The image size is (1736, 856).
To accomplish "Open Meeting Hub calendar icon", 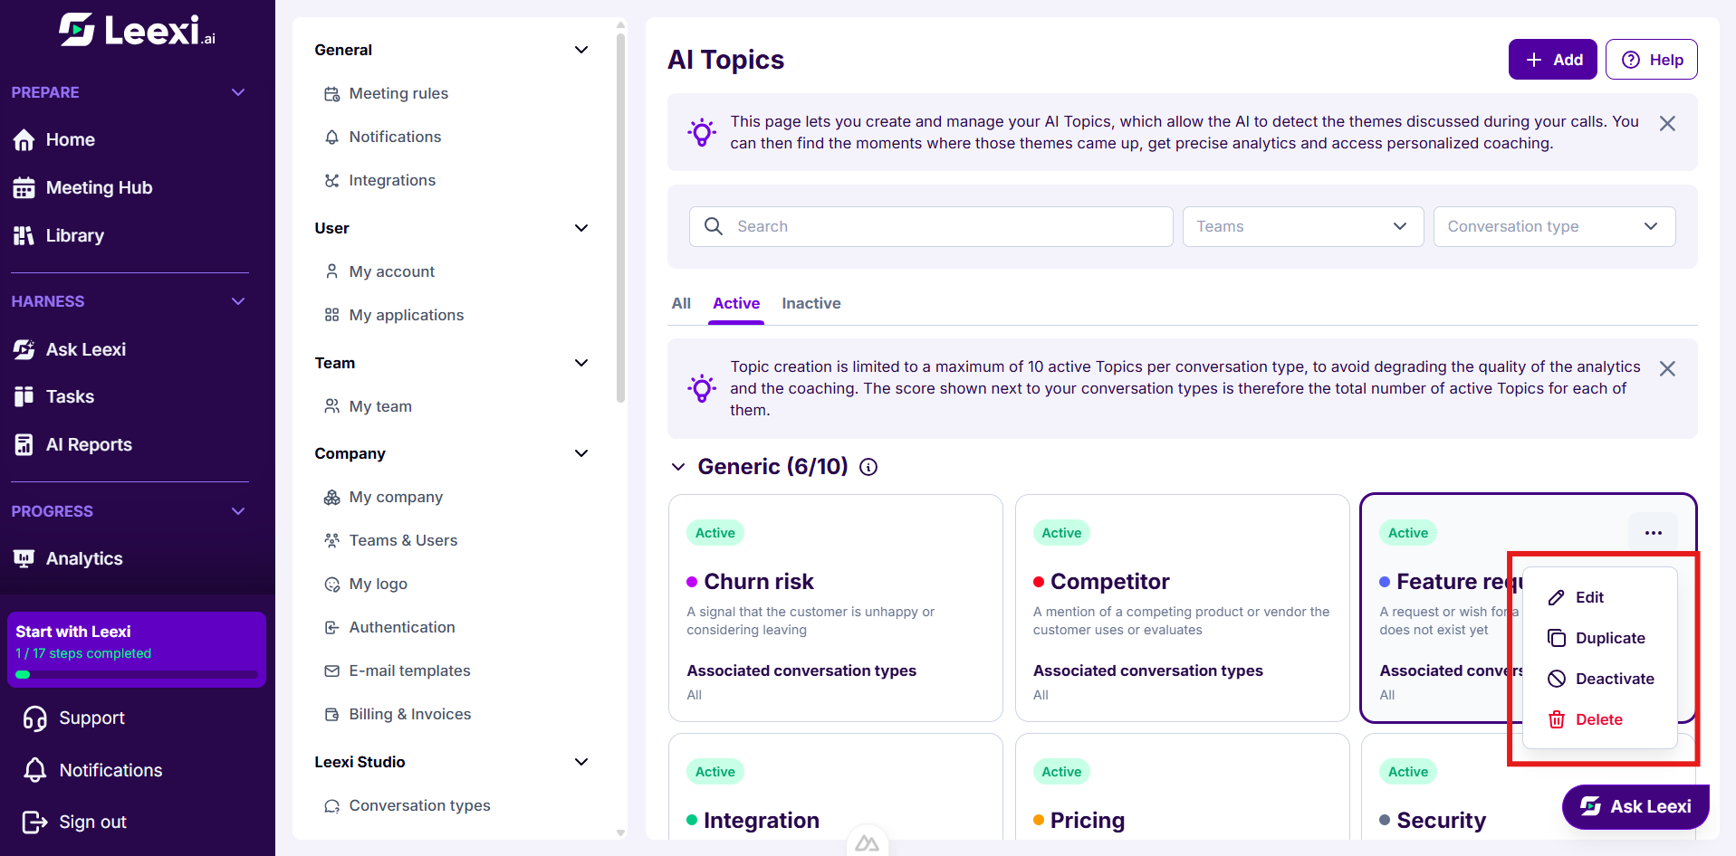I will click(24, 187).
